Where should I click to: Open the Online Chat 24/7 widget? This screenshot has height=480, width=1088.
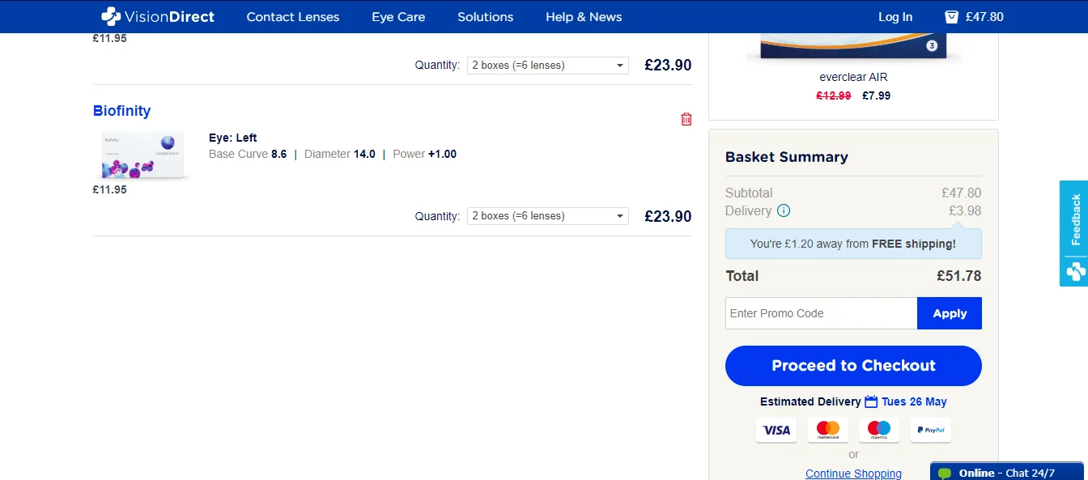click(x=1007, y=472)
